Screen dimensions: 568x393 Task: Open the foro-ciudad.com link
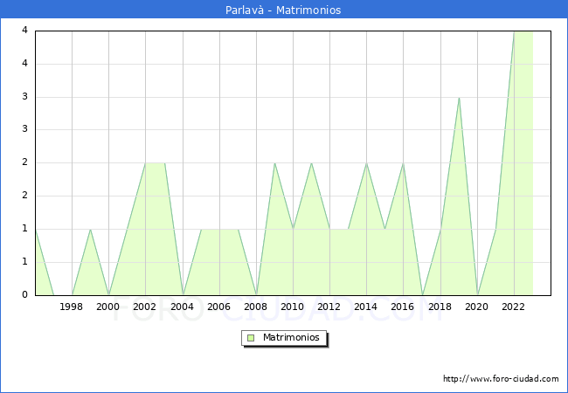[501, 379]
